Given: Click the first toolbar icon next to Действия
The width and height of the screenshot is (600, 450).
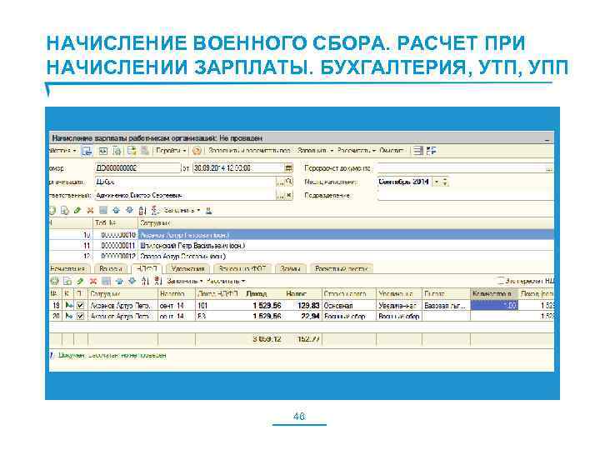Looking at the screenshot, I should (x=87, y=151).
